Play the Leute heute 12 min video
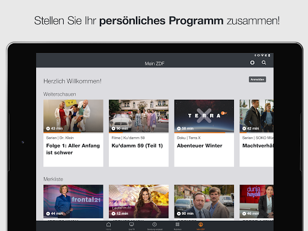The image size is (308, 231). 139,202
